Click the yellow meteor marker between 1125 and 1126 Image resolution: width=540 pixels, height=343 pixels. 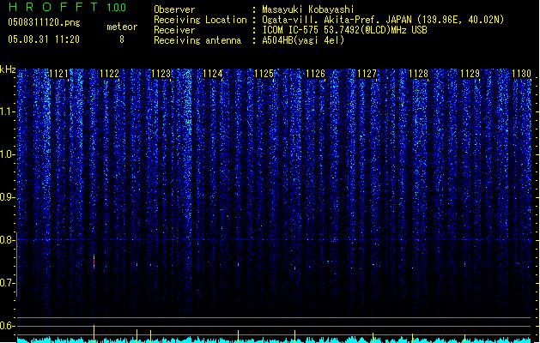[294, 336]
